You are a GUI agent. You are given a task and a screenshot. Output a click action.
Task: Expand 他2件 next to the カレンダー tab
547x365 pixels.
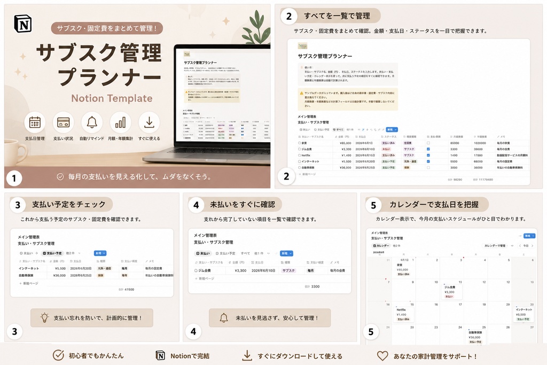pyautogui.click(x=397, y=246)
